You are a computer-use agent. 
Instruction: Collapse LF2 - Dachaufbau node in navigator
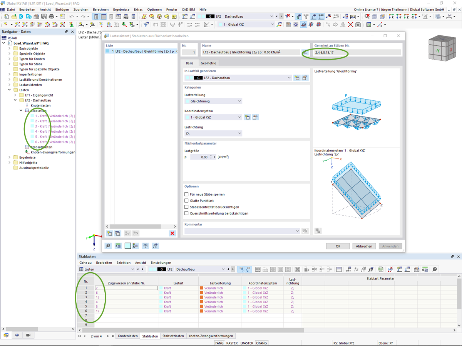15,100
